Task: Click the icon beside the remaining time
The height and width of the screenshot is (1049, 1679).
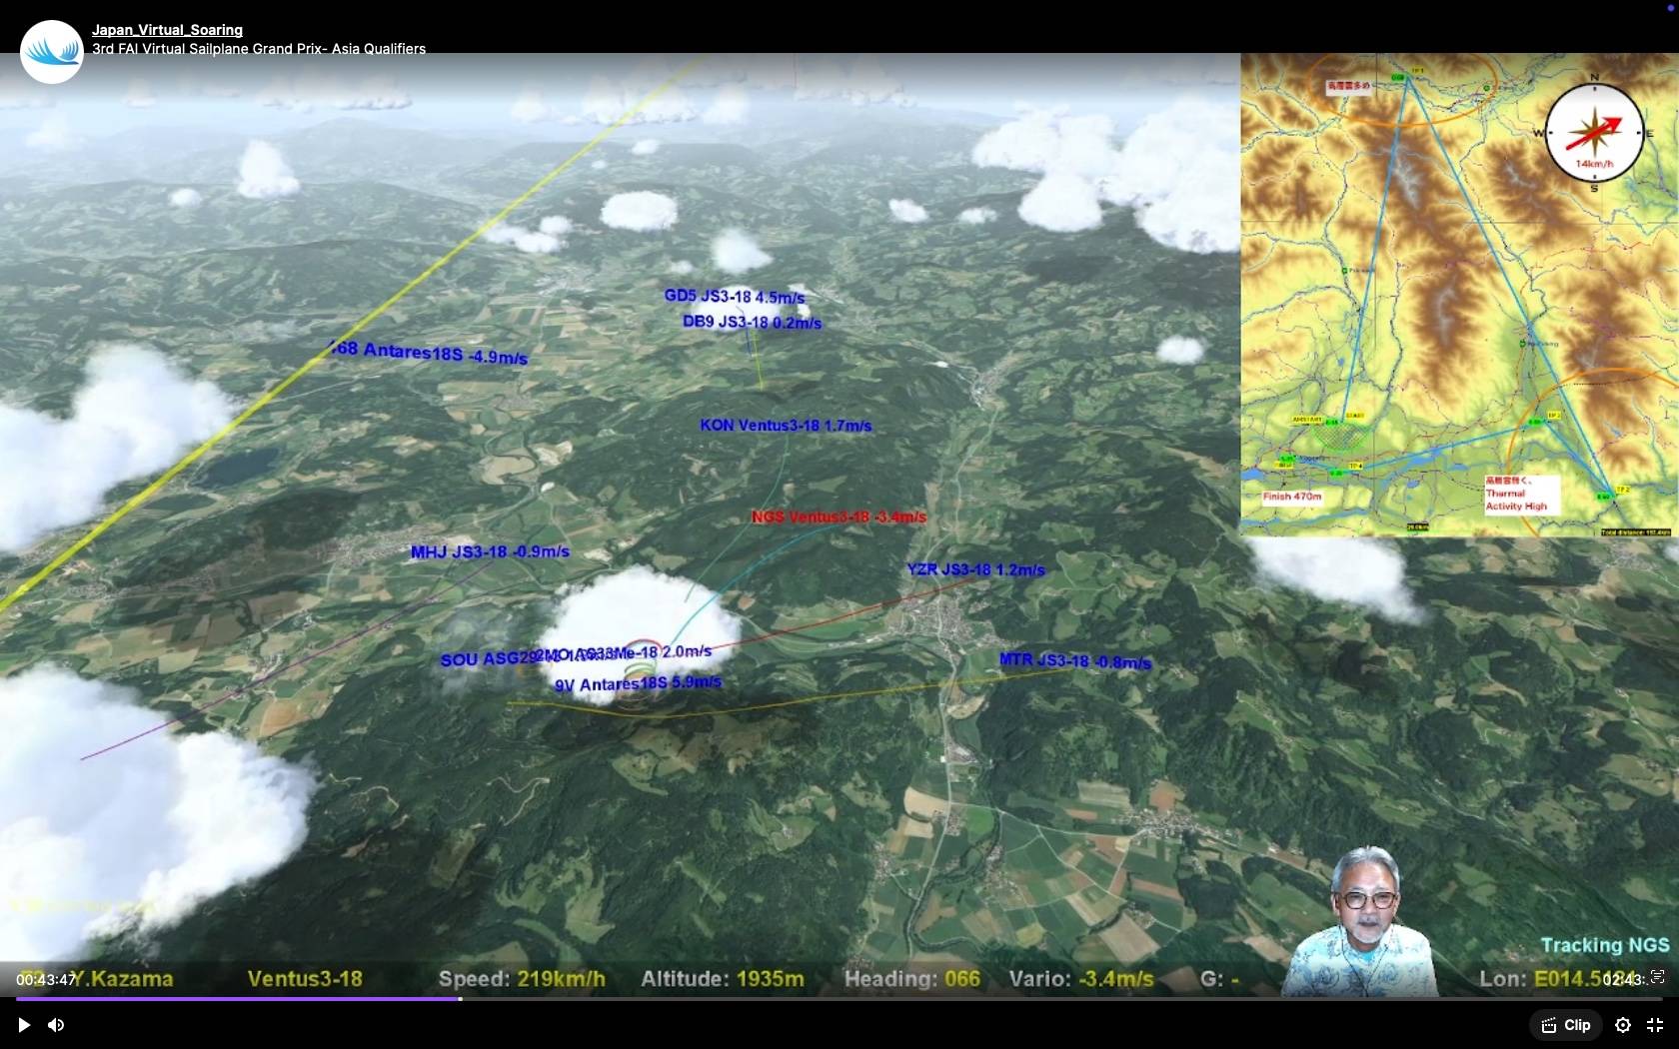Action: 1657,977
